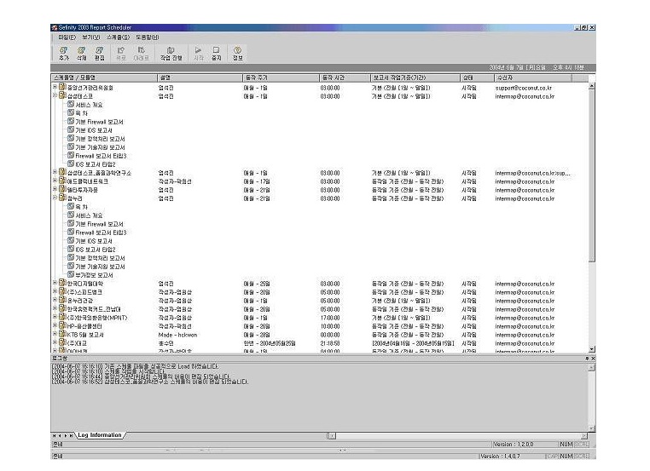Click the 아래로 (Move down) toolbar icon
The image size is (650, 471).
point(142,50)
